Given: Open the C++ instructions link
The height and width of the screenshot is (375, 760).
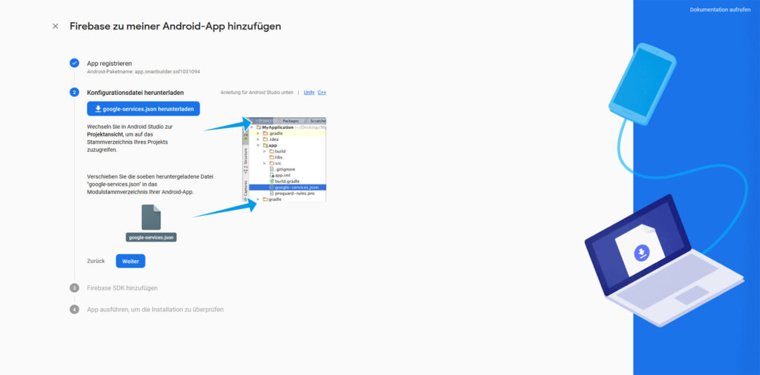Looking at the screenshot, I should pyautogui.click(x=322, y=93).
